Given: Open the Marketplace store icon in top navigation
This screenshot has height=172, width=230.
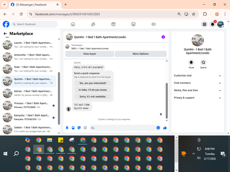Looking at the screenshot, I should 133,24.
